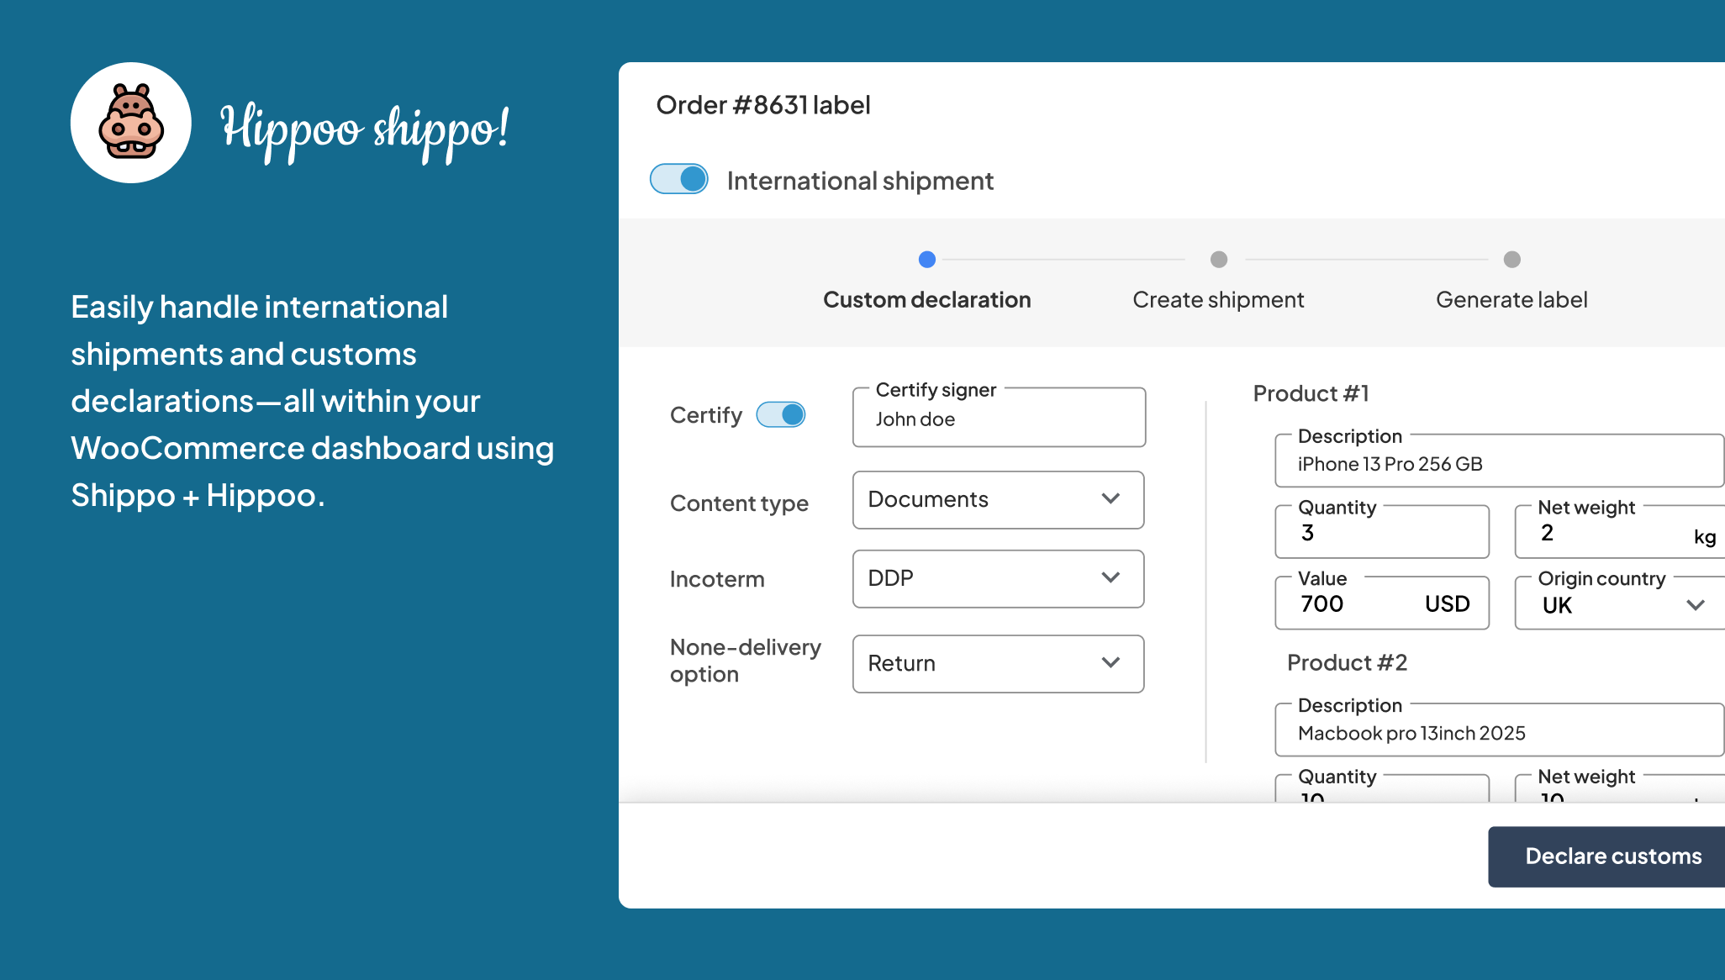Click the Product #2 heading
This screenshot has width=1725, height=980.
tap(1347, 662)
